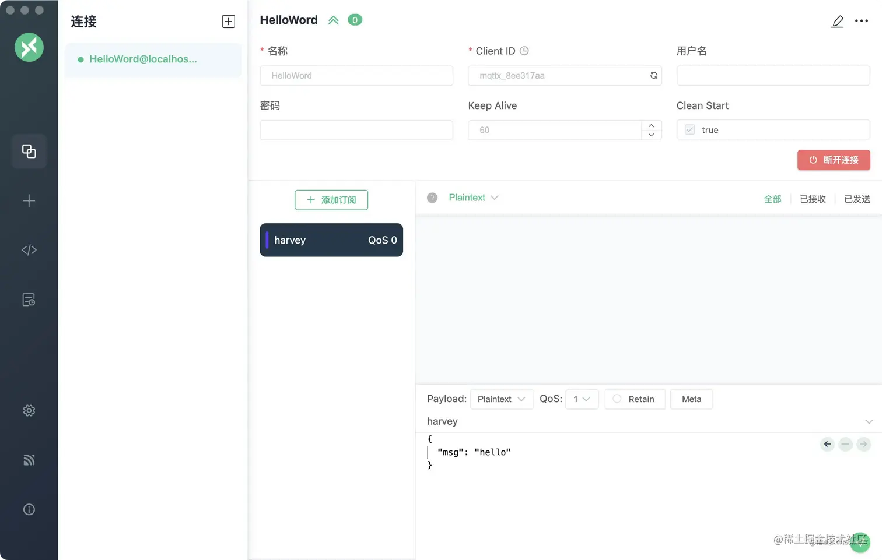The width and height of the screenshot is (882, 560).
Task: Open Settings gear icon in sidebar
Action: [29, 411]
